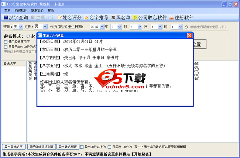The image size is (240, 158).
Task: Click 导出备选名字 button
Action: click(x=14, y=147)
